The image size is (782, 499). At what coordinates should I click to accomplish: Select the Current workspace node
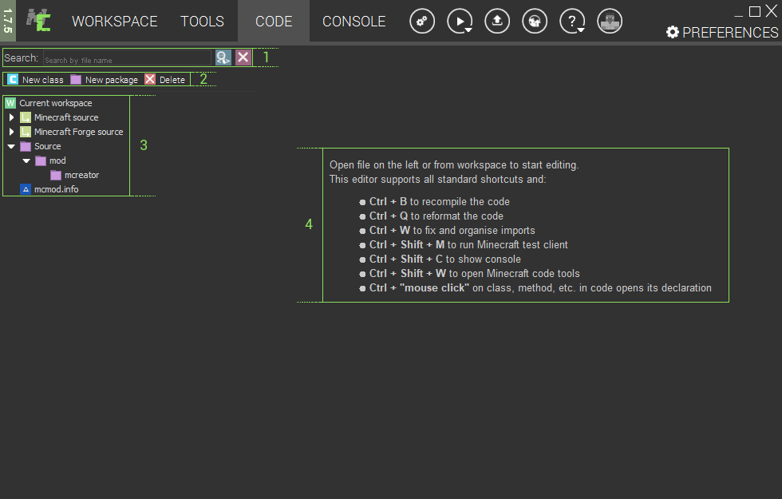point(49,103)
